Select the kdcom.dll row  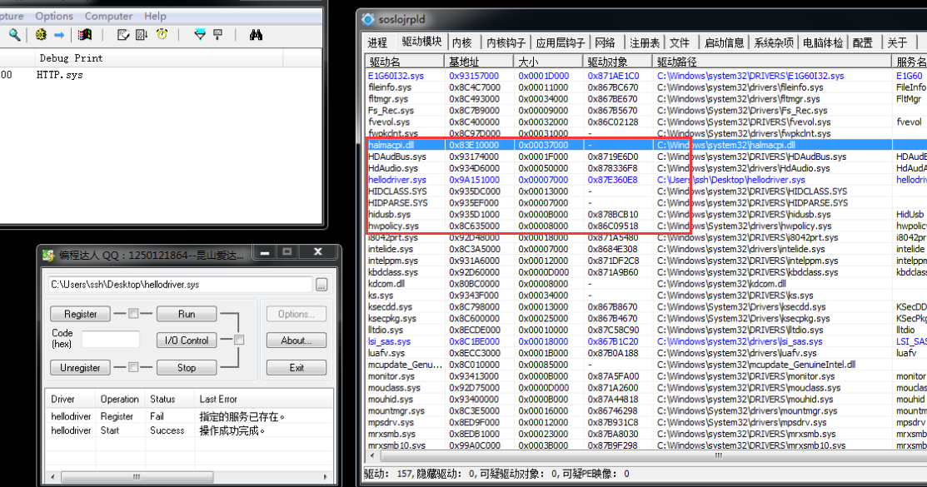(646, 284)
